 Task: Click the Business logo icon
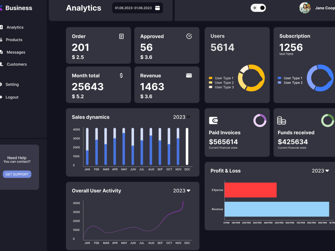pyautogui.click(x=1, y=8)
